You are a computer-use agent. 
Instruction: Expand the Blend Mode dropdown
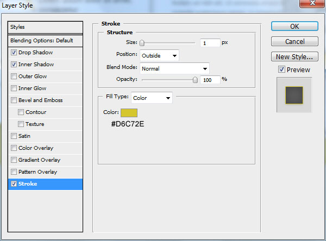174,68
